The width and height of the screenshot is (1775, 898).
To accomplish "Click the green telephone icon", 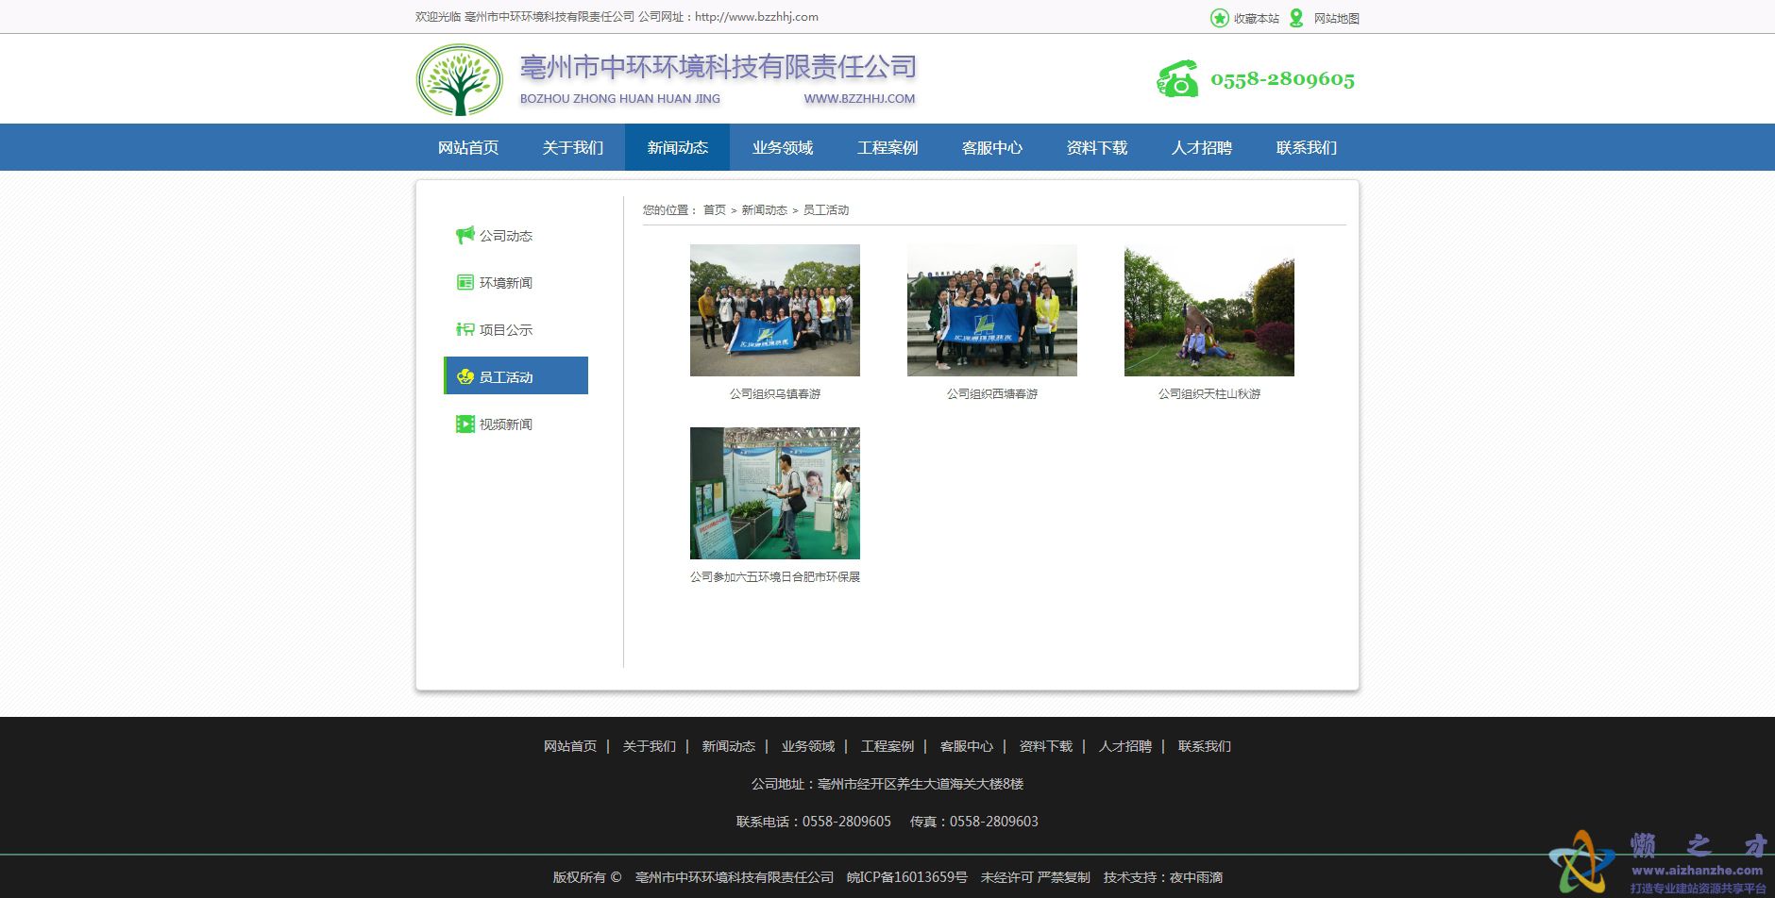I will pos(1177,79).
